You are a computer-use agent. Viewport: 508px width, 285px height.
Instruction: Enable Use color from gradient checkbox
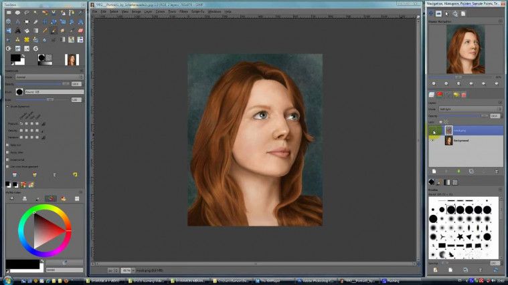(x=7, y=166)
